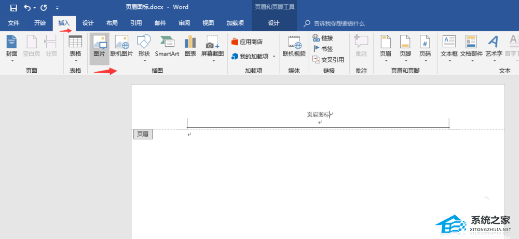The height and width of the screenshot is (239, 519).
Task: Switch to the 布局 ribbon tab
Action: click(x=112, y=23)
